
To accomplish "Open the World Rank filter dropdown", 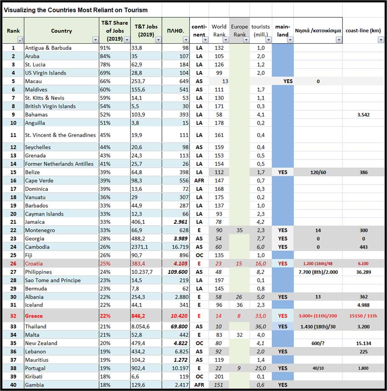I will click(226, 39).
